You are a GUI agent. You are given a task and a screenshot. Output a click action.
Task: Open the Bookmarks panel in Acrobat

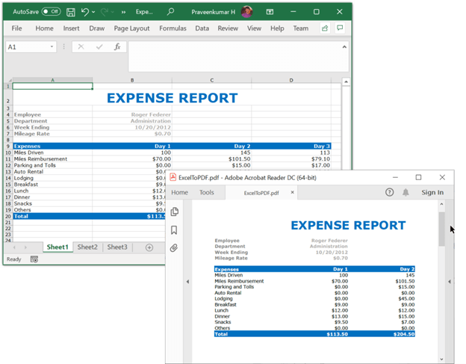(x=174, y=230)
